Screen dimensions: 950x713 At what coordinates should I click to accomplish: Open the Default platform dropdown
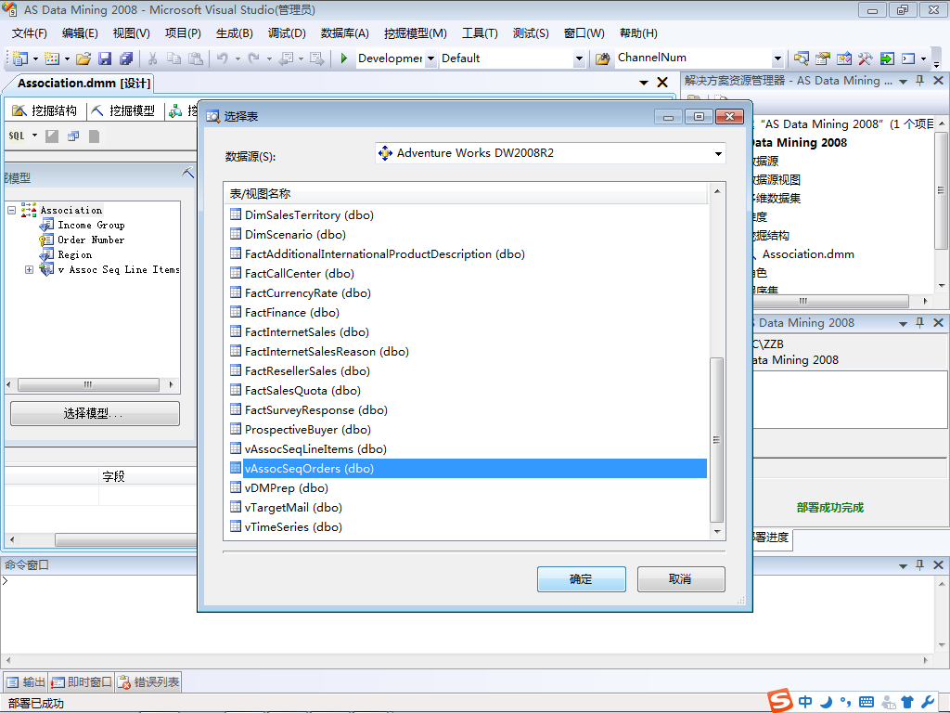(579, 58)
